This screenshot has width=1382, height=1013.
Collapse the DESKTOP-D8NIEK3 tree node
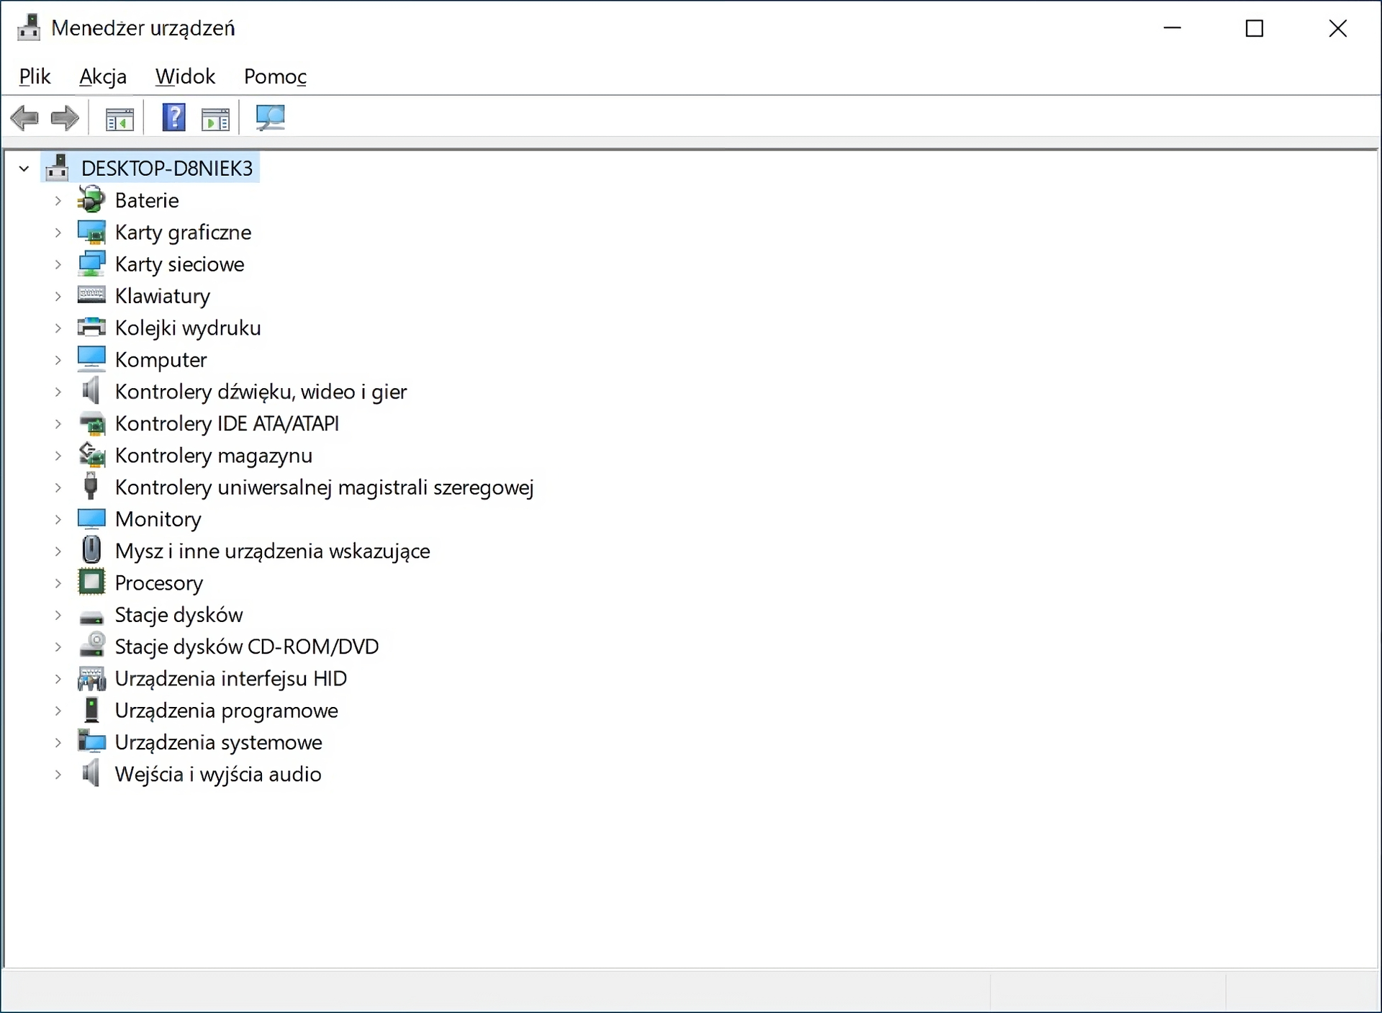click(x=24, y=168)
